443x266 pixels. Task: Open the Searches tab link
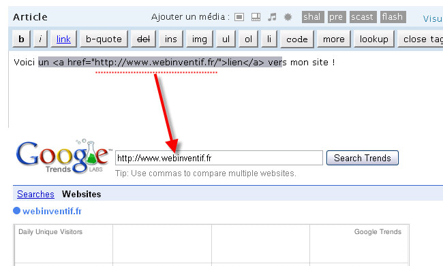pos(35,194)
